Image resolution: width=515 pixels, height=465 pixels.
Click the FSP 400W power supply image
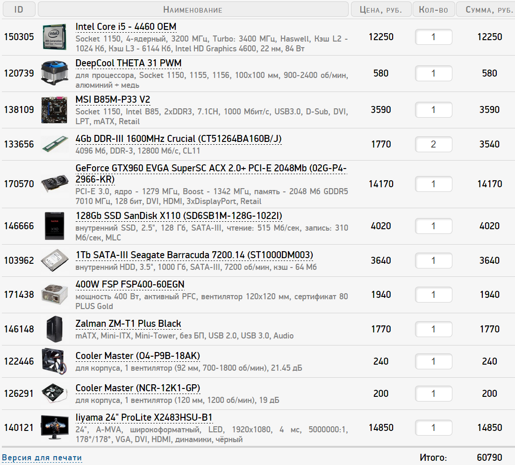coord(55,294)
